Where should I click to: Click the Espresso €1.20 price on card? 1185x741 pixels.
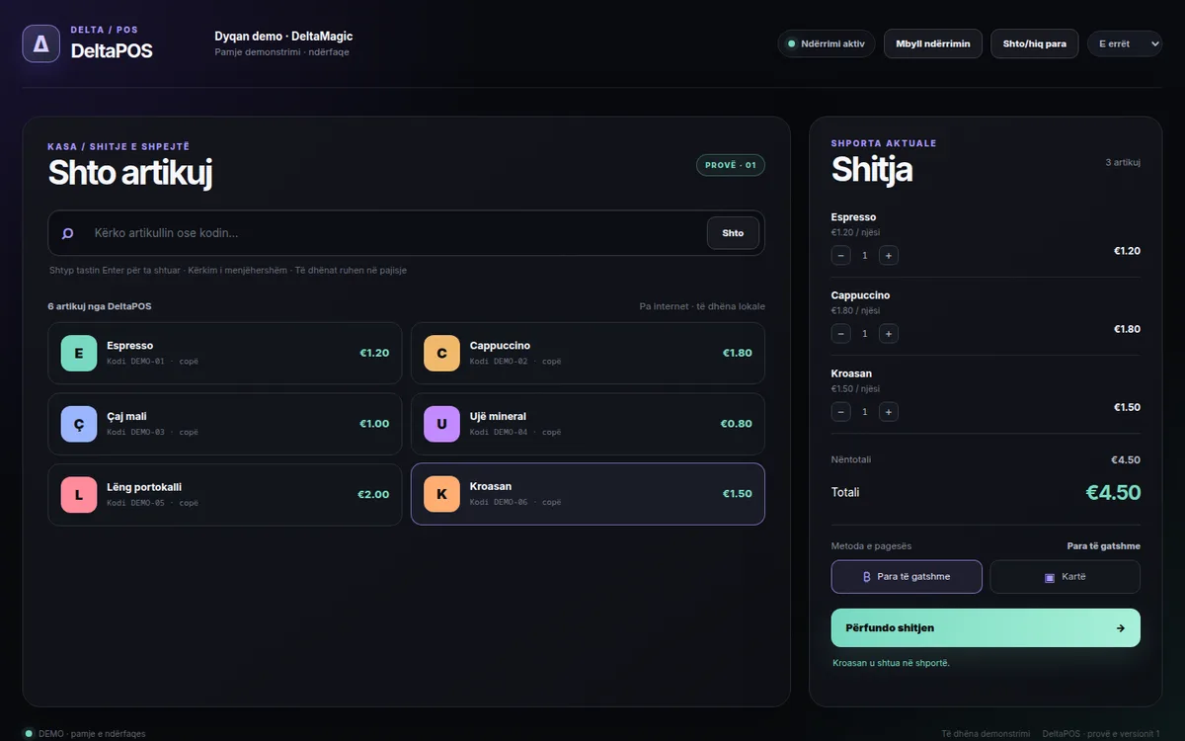(374, 353)
